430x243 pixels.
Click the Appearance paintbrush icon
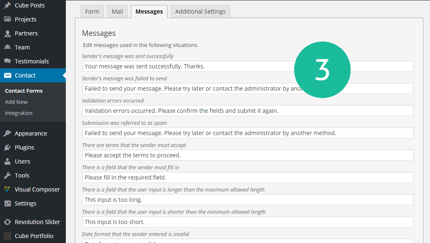click(7, 133)
